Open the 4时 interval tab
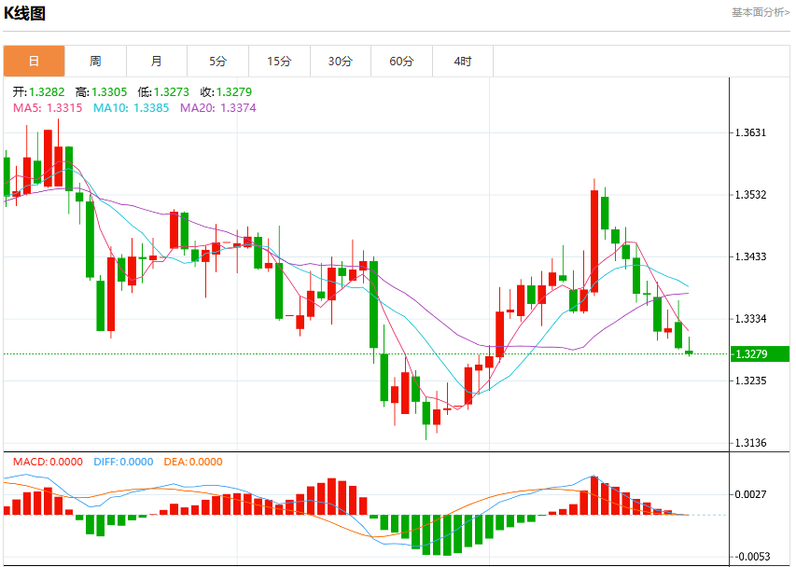796x567 pixels. 463,62
